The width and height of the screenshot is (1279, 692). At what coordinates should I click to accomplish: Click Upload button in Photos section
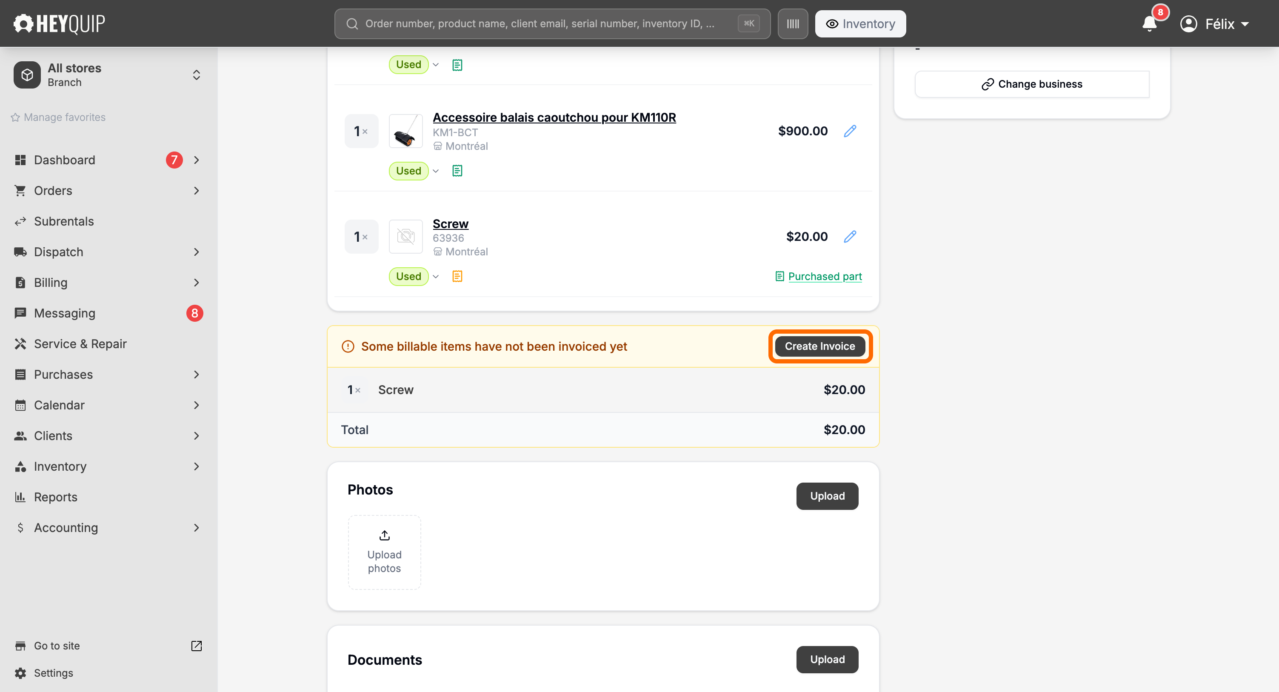(x=827, y=496)
